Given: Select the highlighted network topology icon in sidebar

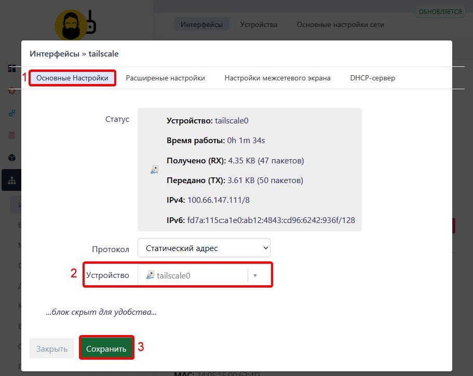Looking at the screenshot, I should [11, 180].
